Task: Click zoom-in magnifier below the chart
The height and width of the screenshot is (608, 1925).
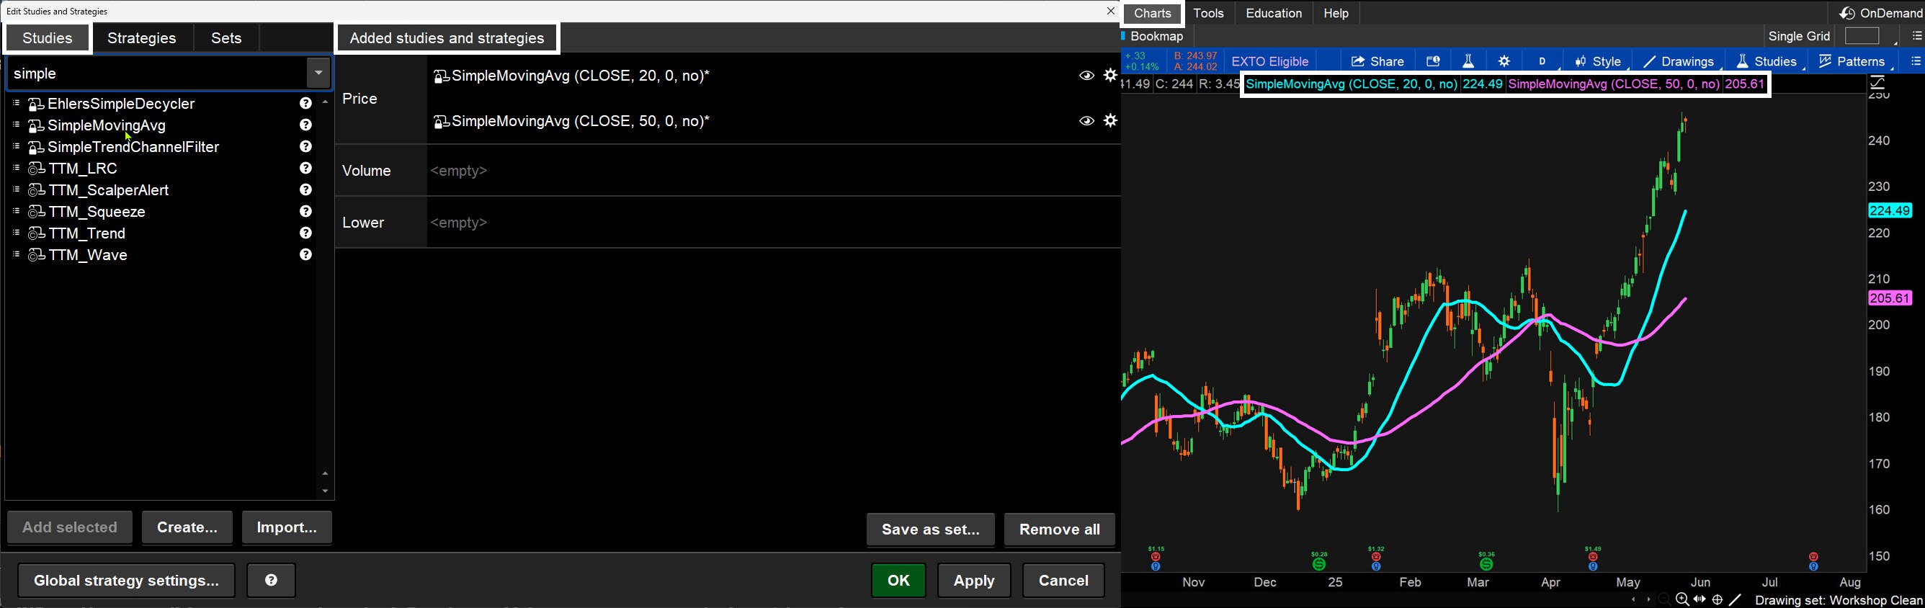Action: (1682, 600)
